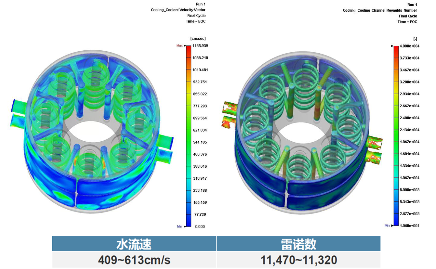Click the 621.834 velocity legend value
The height and width of the screenshot is (269, 436).
pyautogui.click(x=199, y=130)
